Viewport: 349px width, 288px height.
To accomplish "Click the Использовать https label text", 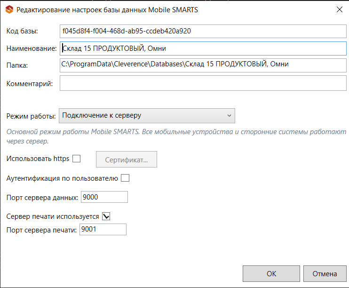I will point(38,159).
